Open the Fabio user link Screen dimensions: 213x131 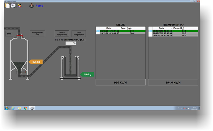tap(40, 6)
